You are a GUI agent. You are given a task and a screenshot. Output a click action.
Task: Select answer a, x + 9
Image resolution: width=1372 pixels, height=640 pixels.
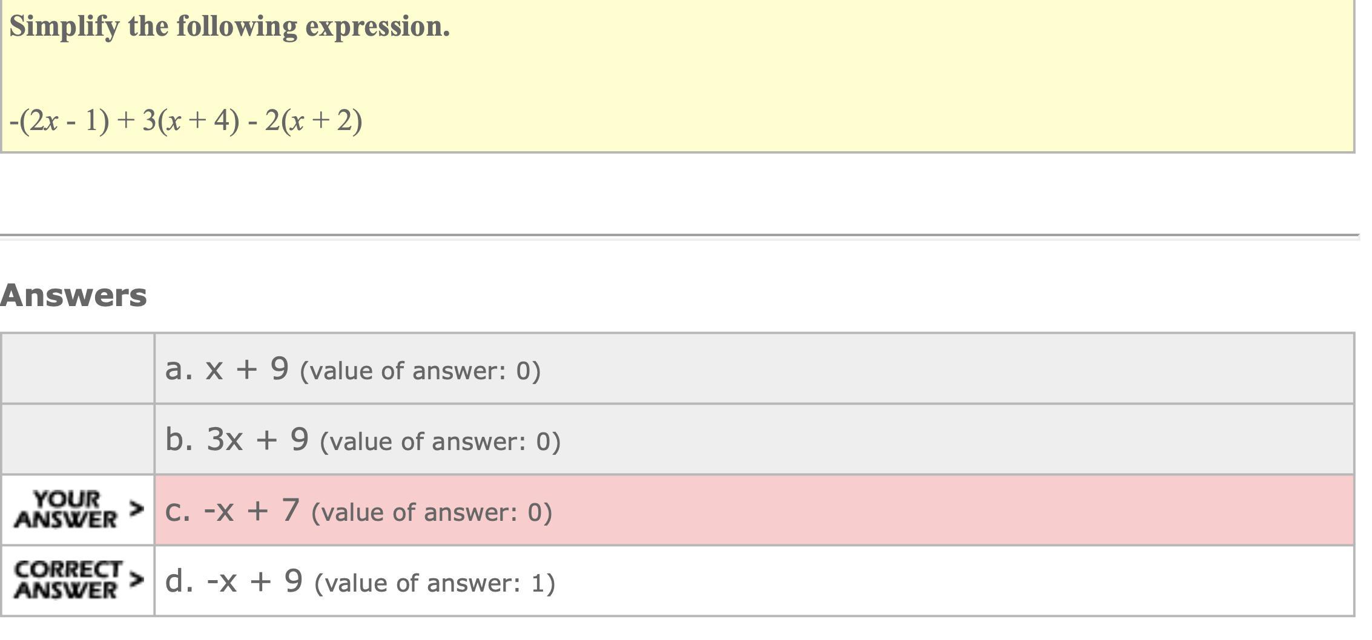tap(246, 368)
